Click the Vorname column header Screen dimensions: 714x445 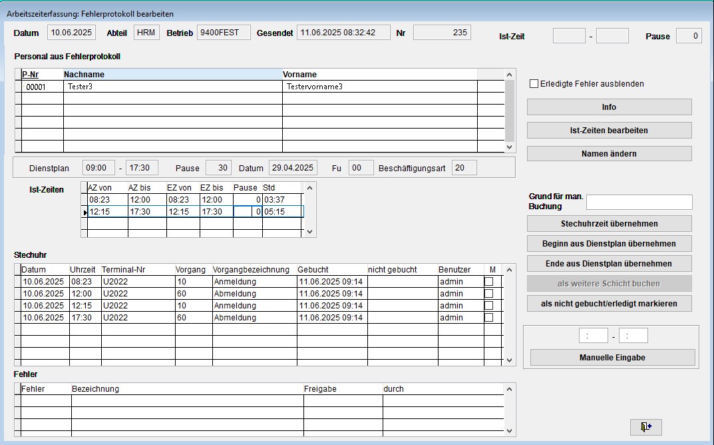(x=380, y=75)
